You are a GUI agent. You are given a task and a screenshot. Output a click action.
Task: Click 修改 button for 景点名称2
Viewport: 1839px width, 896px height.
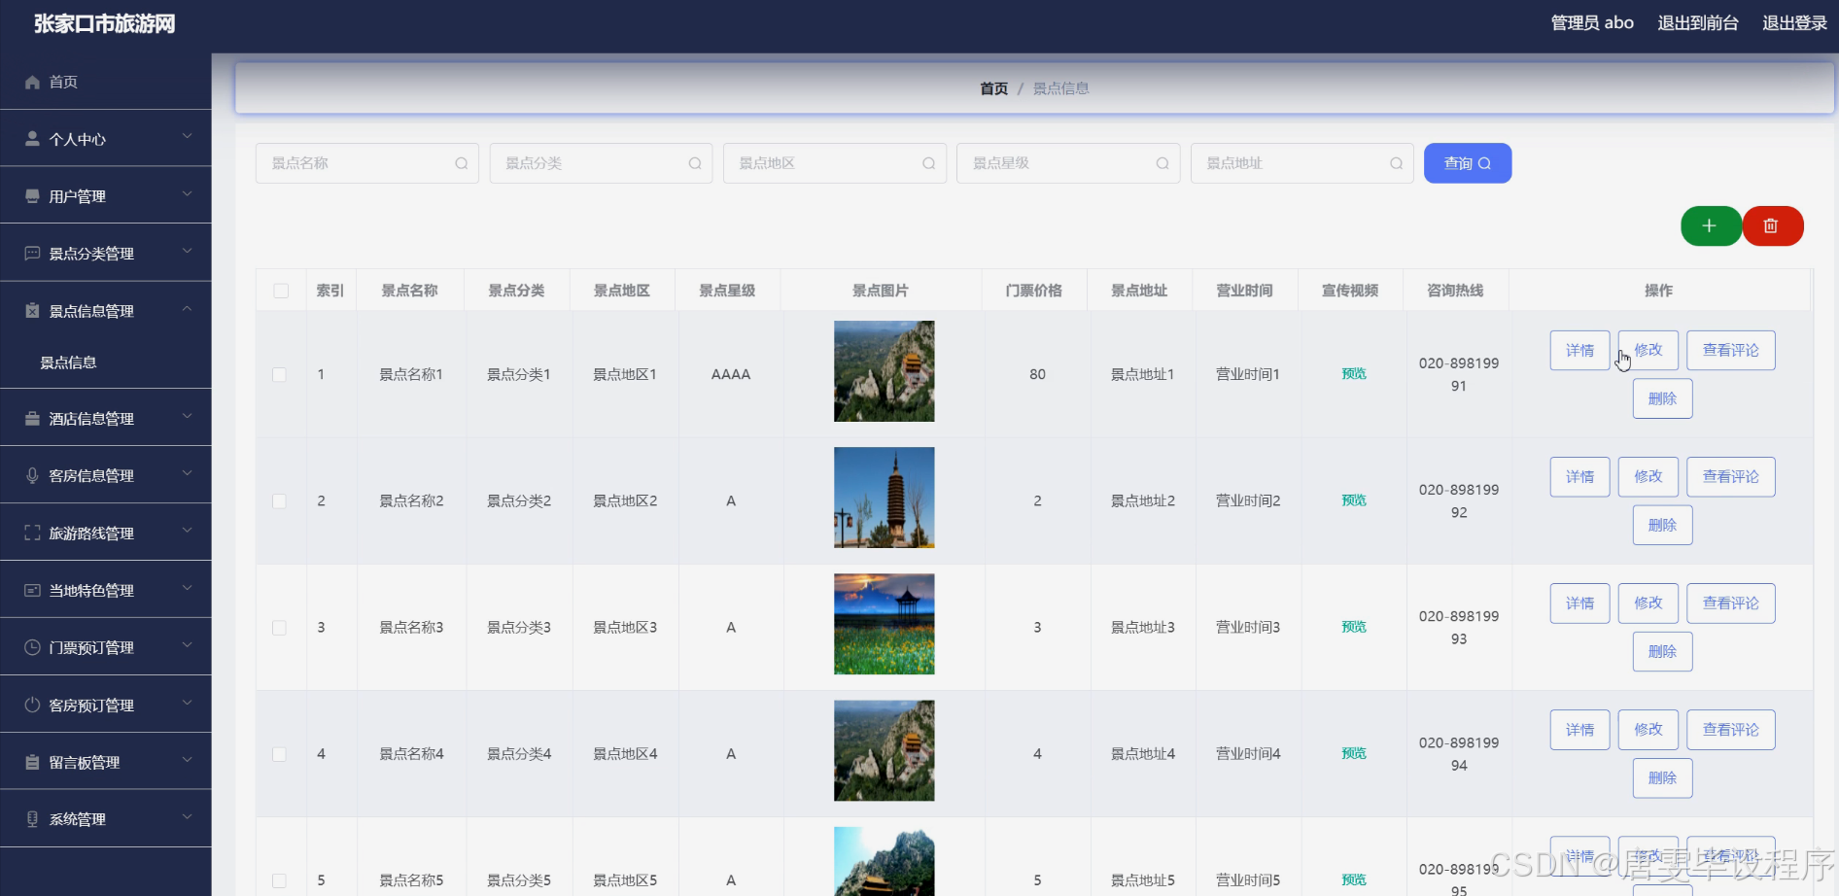pyautogui.click(x=1648, y=477)
